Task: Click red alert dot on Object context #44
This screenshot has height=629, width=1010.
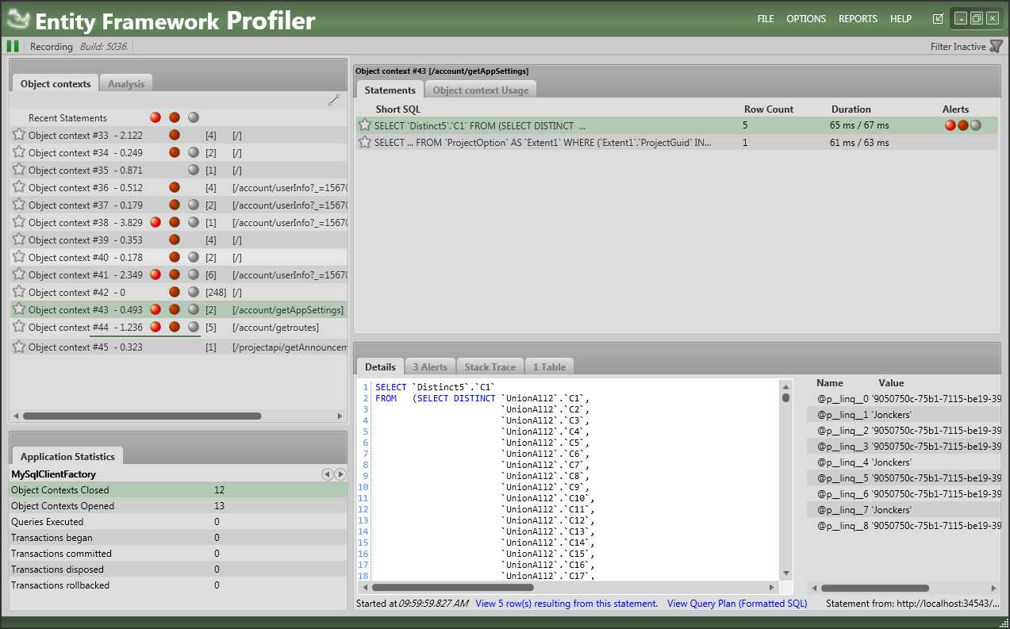Action: click(156, 327)
